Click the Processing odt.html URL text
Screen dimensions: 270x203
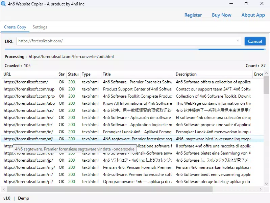pyautogui.click(x=71, y=57)
